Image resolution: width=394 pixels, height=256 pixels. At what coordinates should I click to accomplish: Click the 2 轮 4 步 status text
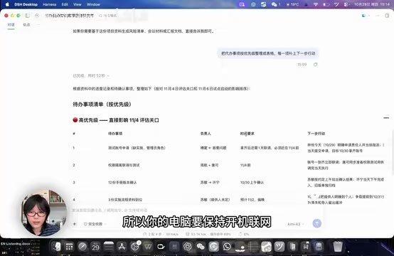point(161,234)
